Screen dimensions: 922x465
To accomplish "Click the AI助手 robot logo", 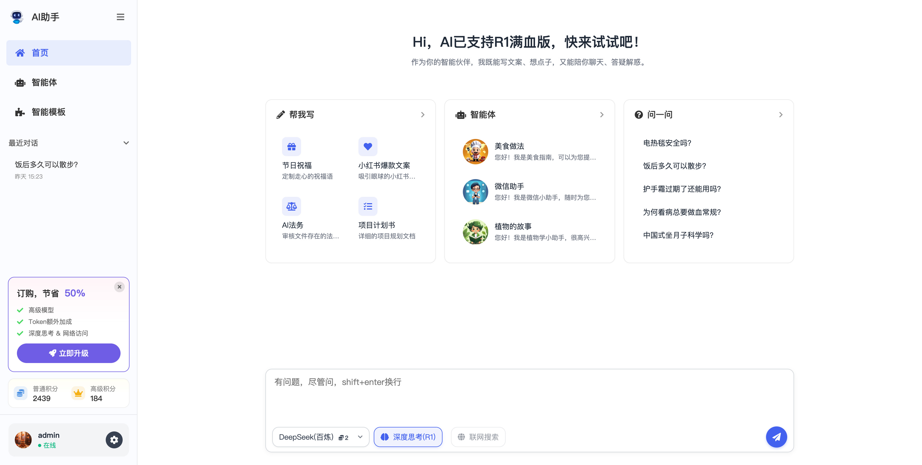I will [17, 17].
